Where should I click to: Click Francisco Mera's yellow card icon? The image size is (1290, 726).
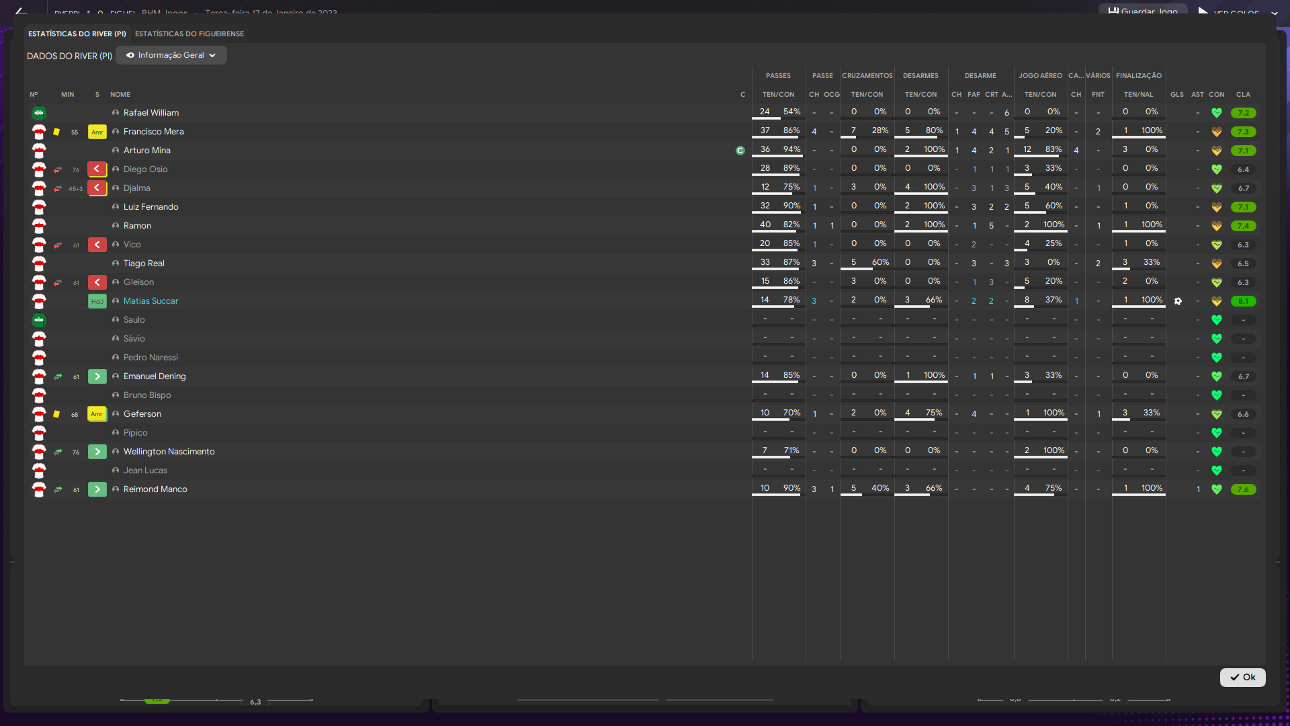[x=56, y=132]
